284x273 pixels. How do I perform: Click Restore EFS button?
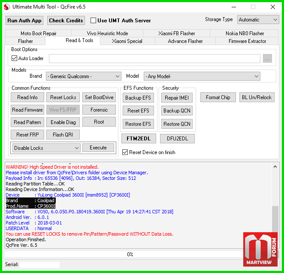click(138, 124)
